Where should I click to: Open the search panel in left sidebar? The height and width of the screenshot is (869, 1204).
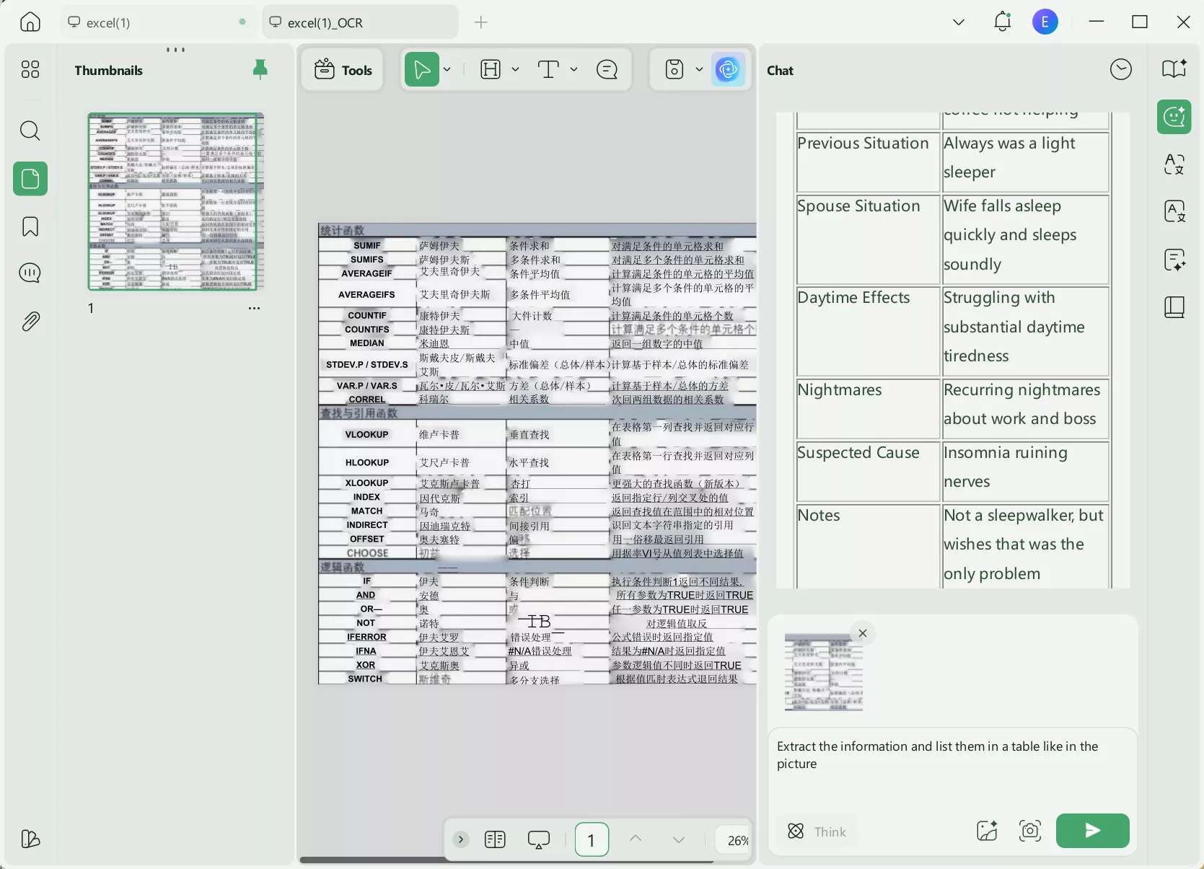point(30,131)
